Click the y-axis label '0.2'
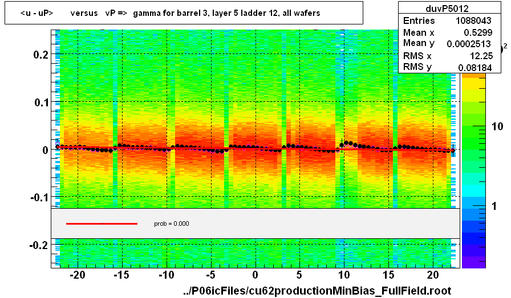511x298 pixels. (x=41, y=54)
